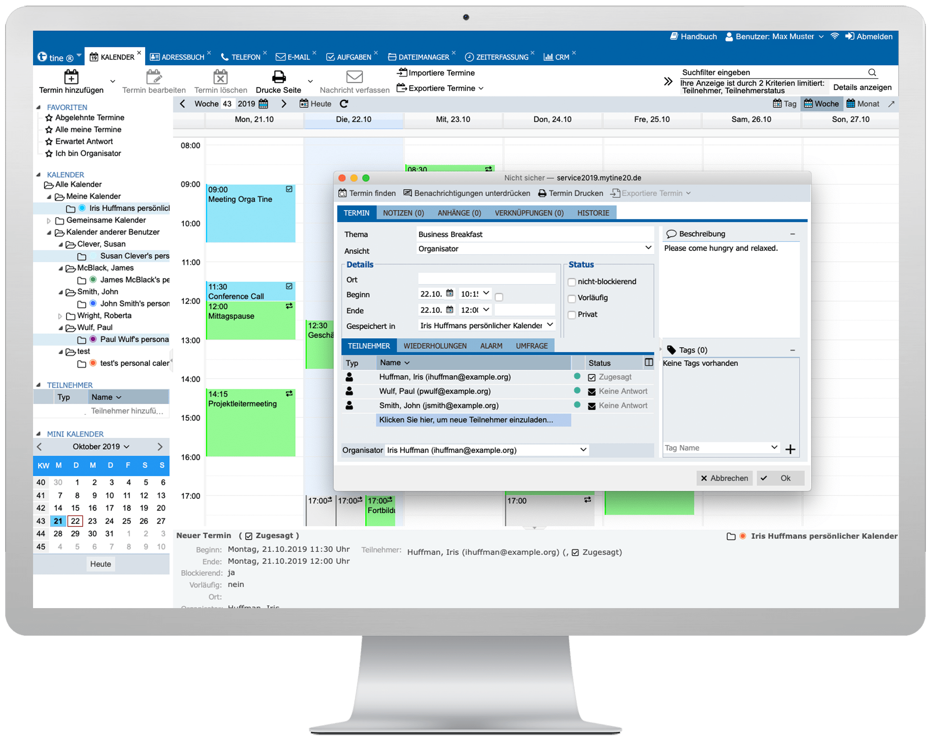Click Importiere Termine import icon
This screenshot has width=931, height=742.
coord(402,73)
